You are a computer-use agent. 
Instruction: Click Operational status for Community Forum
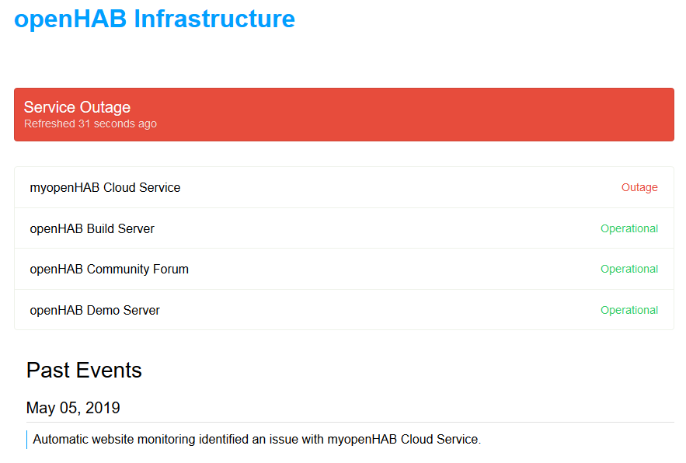pyautogui.click(x=629, y=269)
